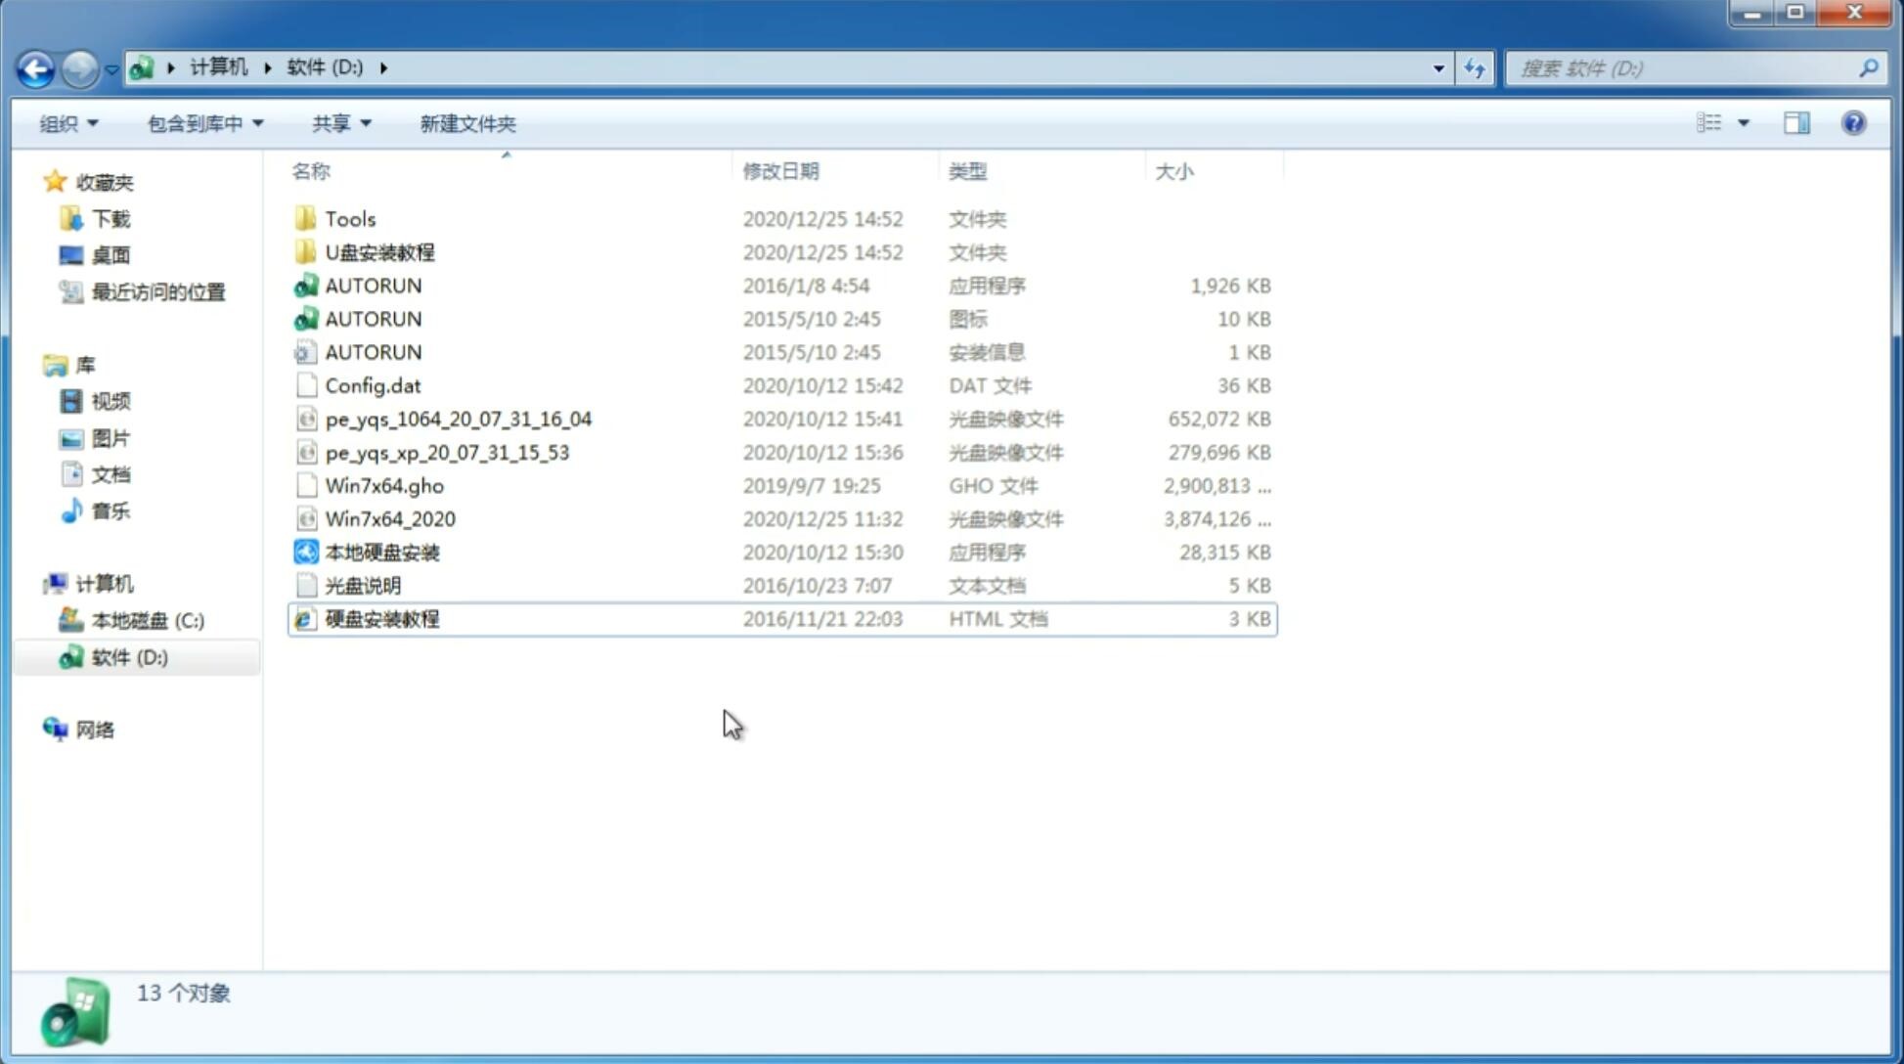Open pe_yqs_1064 disc image file
Viewport: 1904px width, 1064px height.
click(x=458, y=419)
